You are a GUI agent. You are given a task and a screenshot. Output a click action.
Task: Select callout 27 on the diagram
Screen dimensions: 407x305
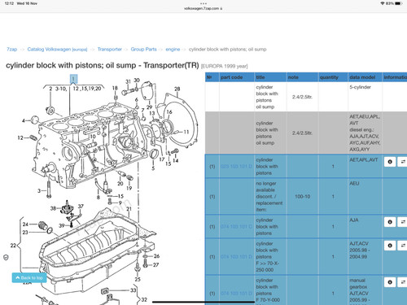coord(155,265)
